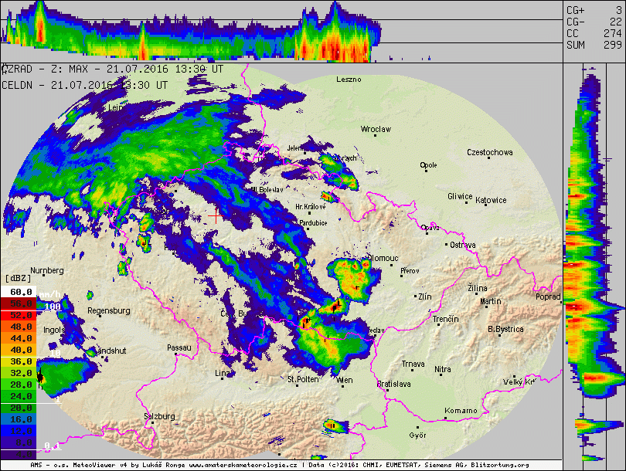Select the Olomouc city label
Image resolution: width=626 pixels, height=471 pixels.
coord(382,258)
